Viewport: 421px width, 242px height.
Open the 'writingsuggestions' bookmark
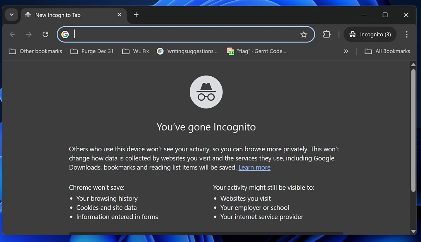[188, 51]
